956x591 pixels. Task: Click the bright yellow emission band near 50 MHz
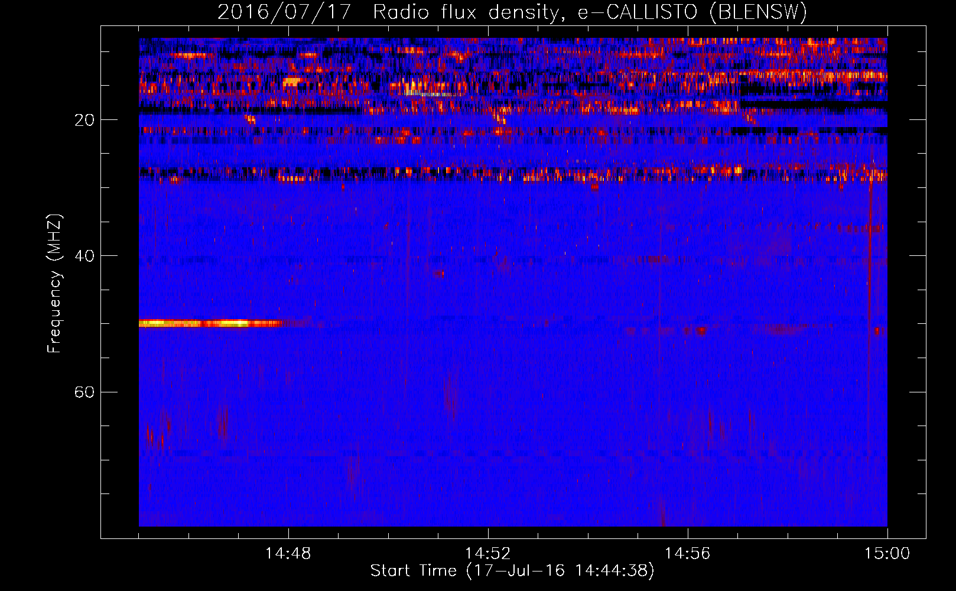(x=210, y=323)
